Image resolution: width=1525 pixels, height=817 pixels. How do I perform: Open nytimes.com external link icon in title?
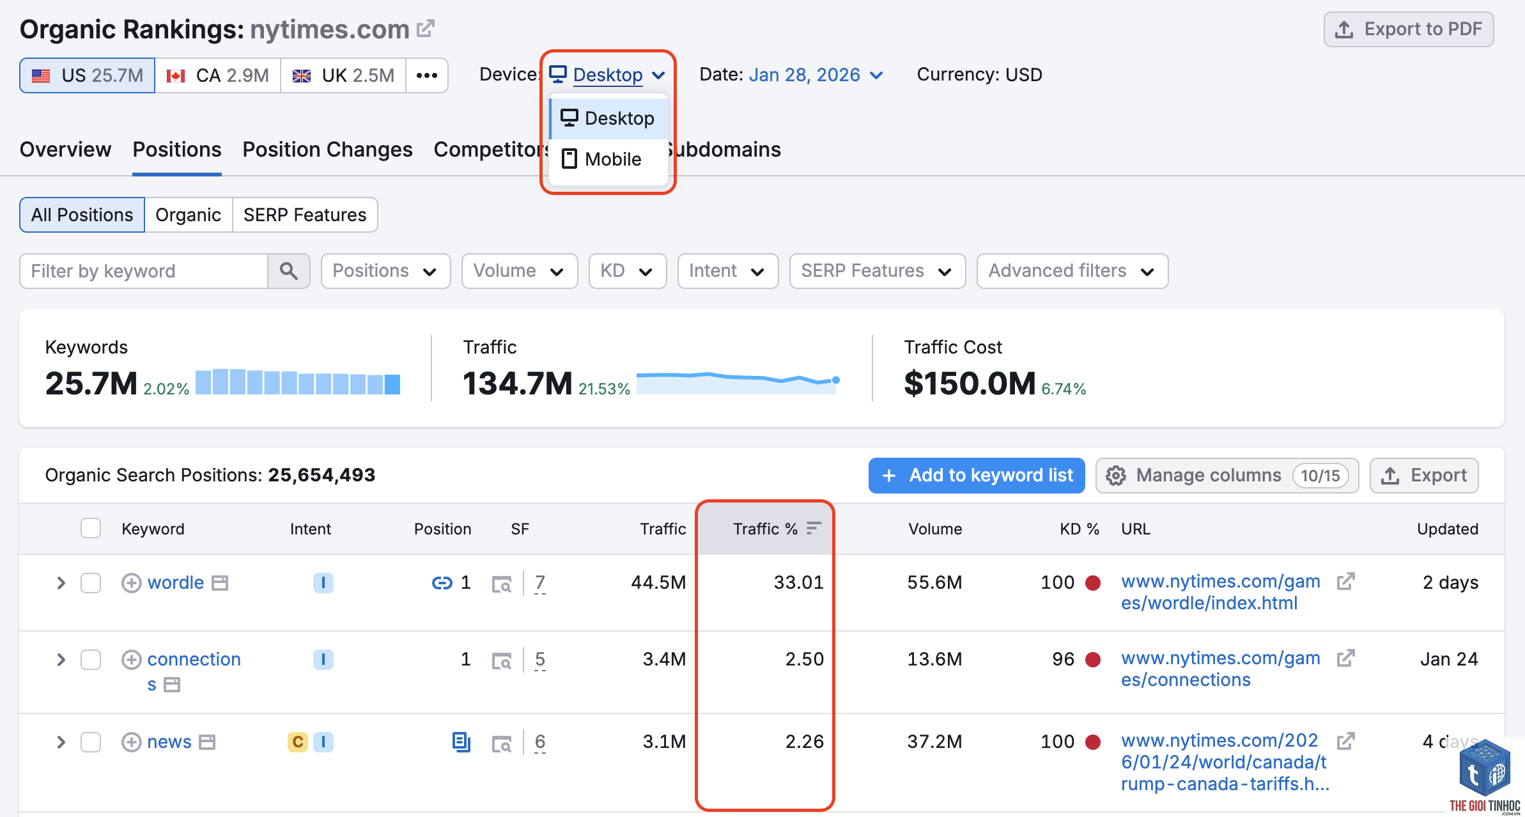[426, 29]
